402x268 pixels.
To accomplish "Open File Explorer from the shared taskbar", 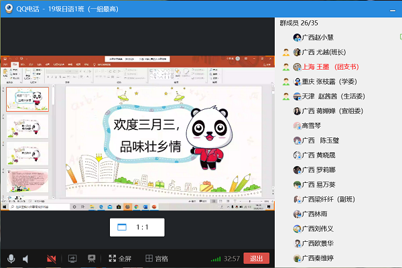I will click(92, 207).
